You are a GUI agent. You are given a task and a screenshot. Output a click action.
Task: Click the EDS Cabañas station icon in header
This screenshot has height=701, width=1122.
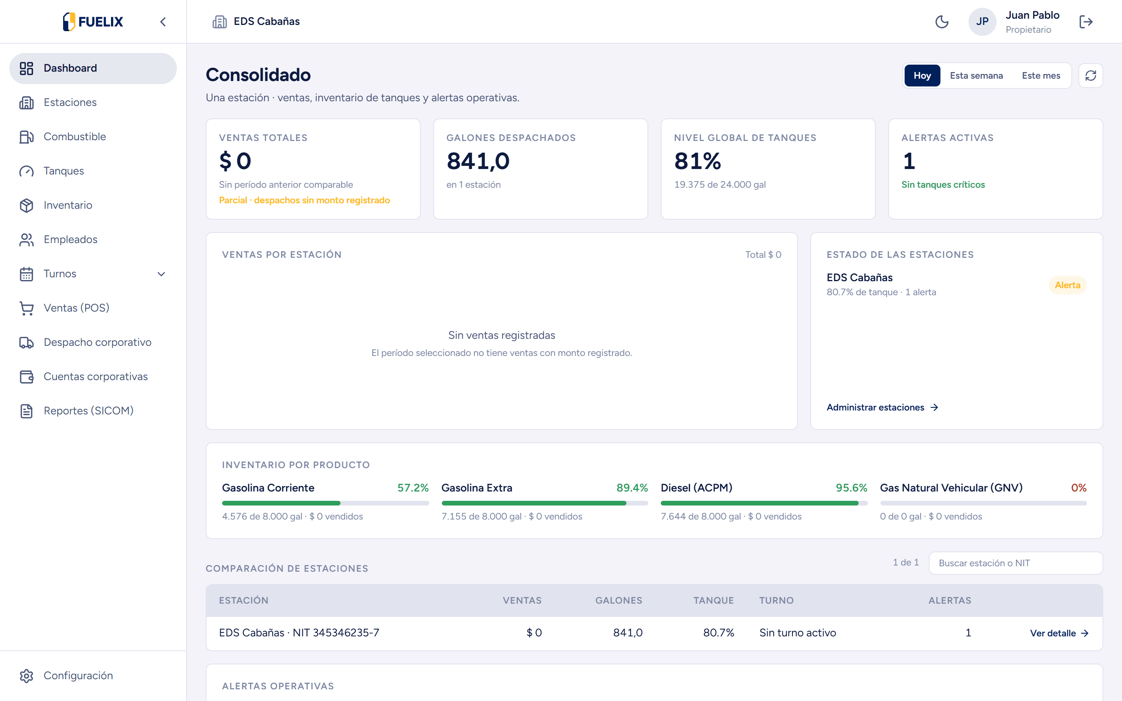click(219, 22)
